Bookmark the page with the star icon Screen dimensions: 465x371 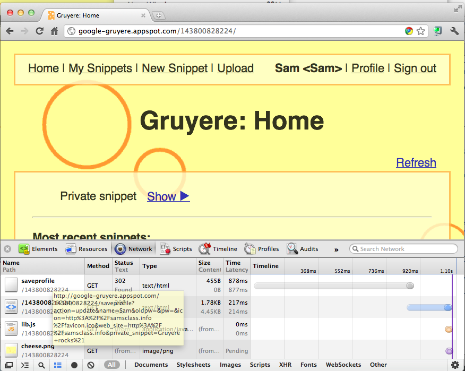pyautogui.click(x=420, y=31)
